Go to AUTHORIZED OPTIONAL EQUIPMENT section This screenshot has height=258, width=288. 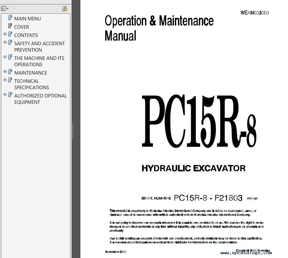point(40,99)
